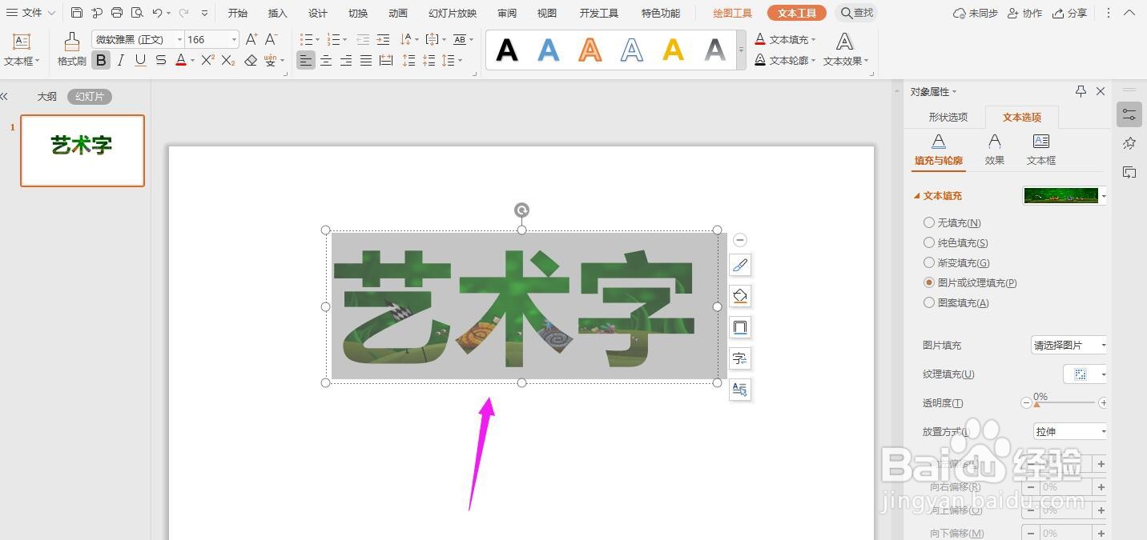Click the shape fill bucket icon beside textbox
The image size is (1147, 540).
point(740,296)
